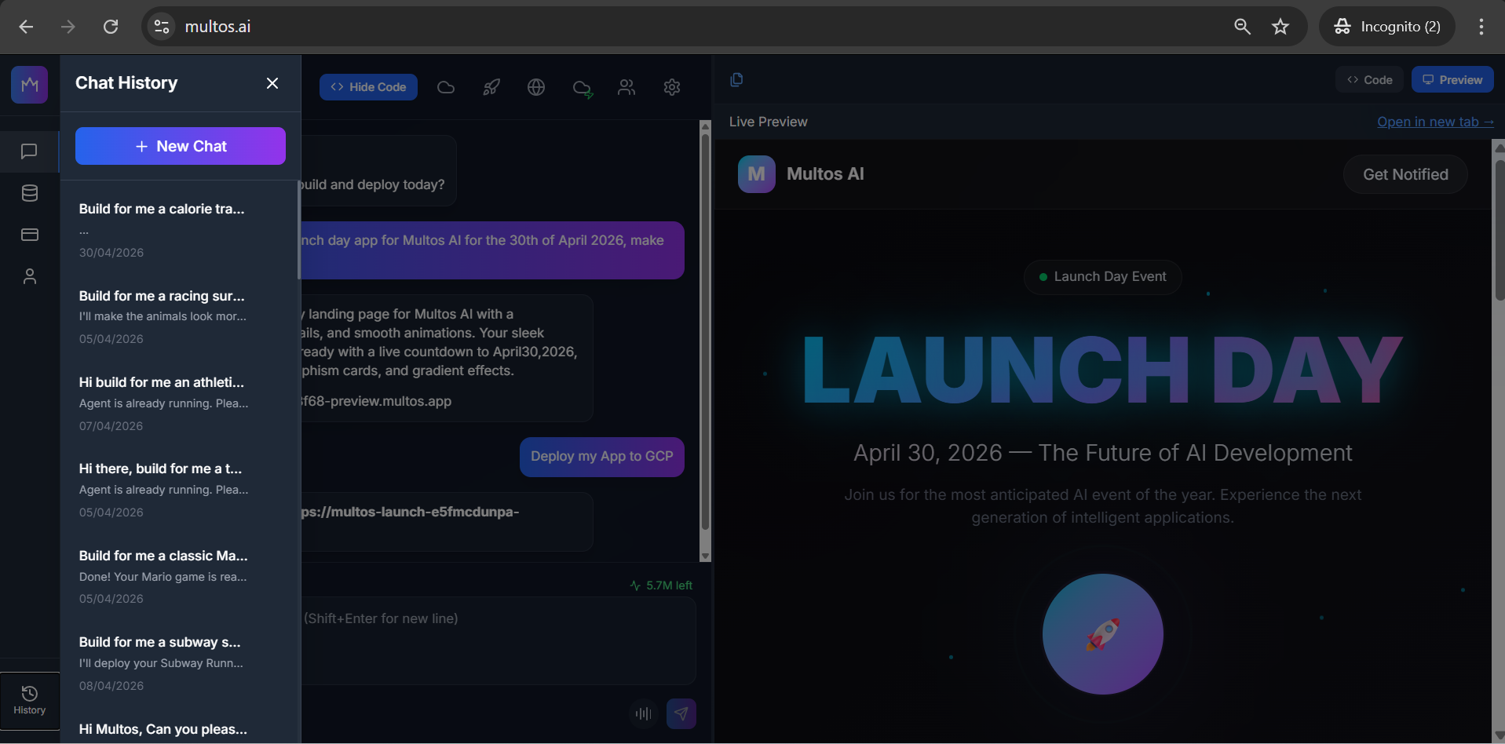Click the site info icon in address bar
Image resolution: width=1505 pixels, height=744 pixels.
(162, 27)
